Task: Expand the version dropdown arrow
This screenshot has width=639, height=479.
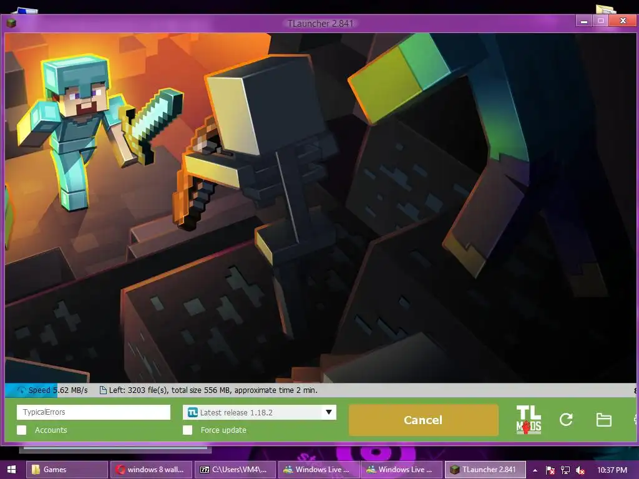Action: point(328,412)
